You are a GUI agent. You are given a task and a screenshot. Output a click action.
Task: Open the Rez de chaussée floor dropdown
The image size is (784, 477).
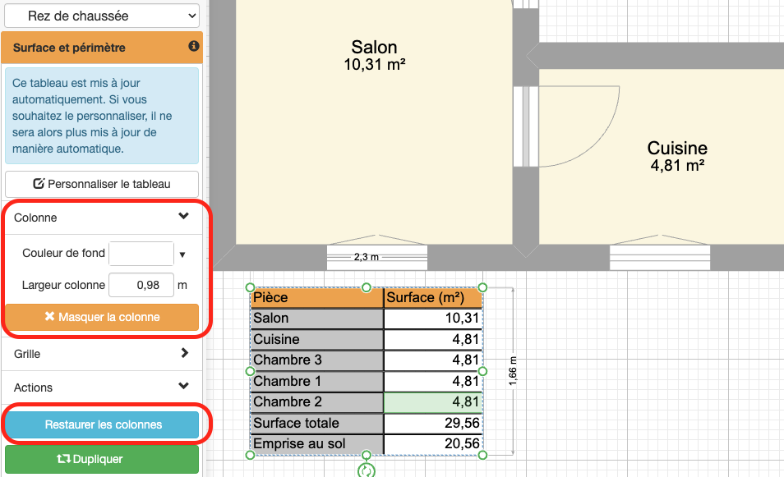tap(101, 16)
